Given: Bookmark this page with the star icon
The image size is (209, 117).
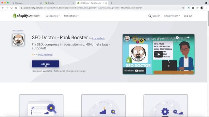Looking at the screenshot, I should click(x=183, y=8).
